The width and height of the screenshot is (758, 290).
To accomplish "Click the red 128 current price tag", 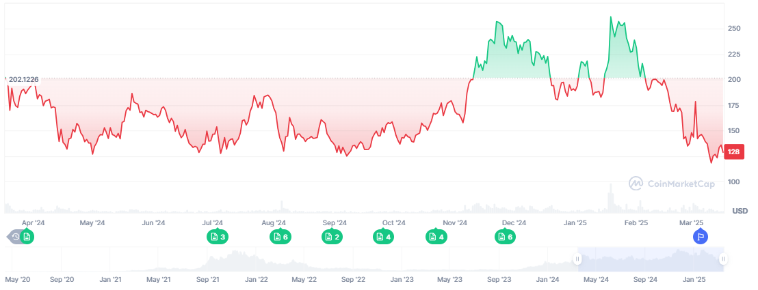I will point(734,151).
